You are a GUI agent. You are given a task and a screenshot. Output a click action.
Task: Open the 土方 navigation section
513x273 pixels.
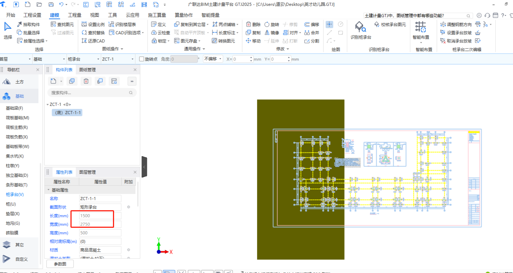tap(19, 82)
